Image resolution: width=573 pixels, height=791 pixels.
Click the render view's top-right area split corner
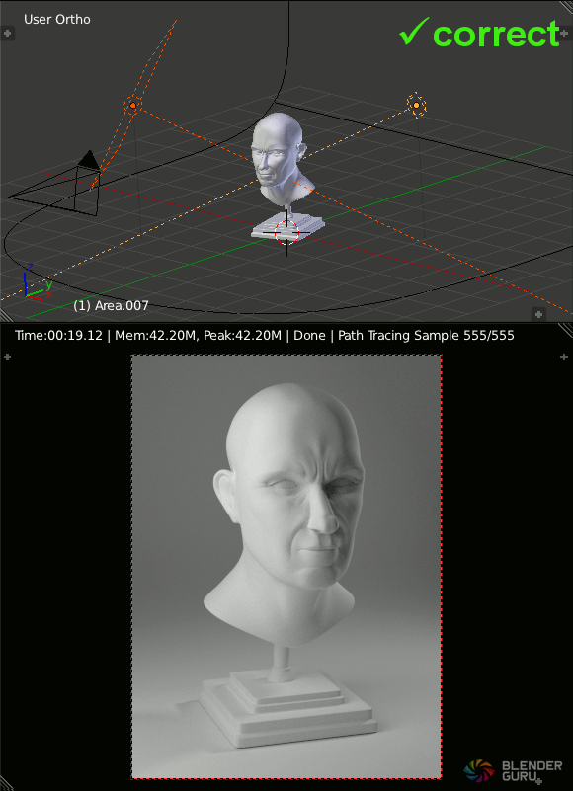(x=566, y=331)
